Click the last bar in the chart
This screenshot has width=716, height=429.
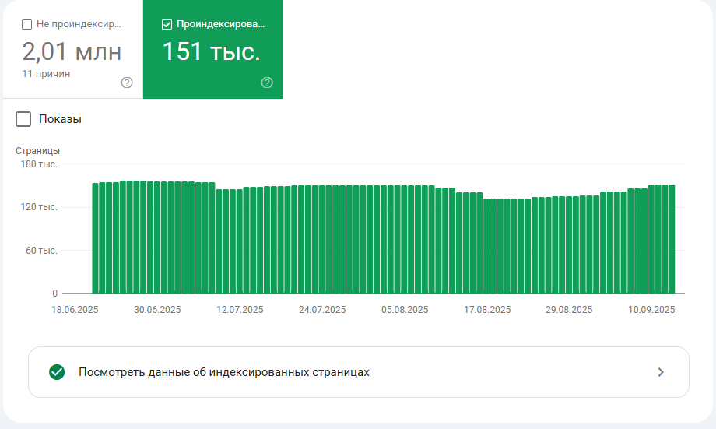click(x=672, y=239)
